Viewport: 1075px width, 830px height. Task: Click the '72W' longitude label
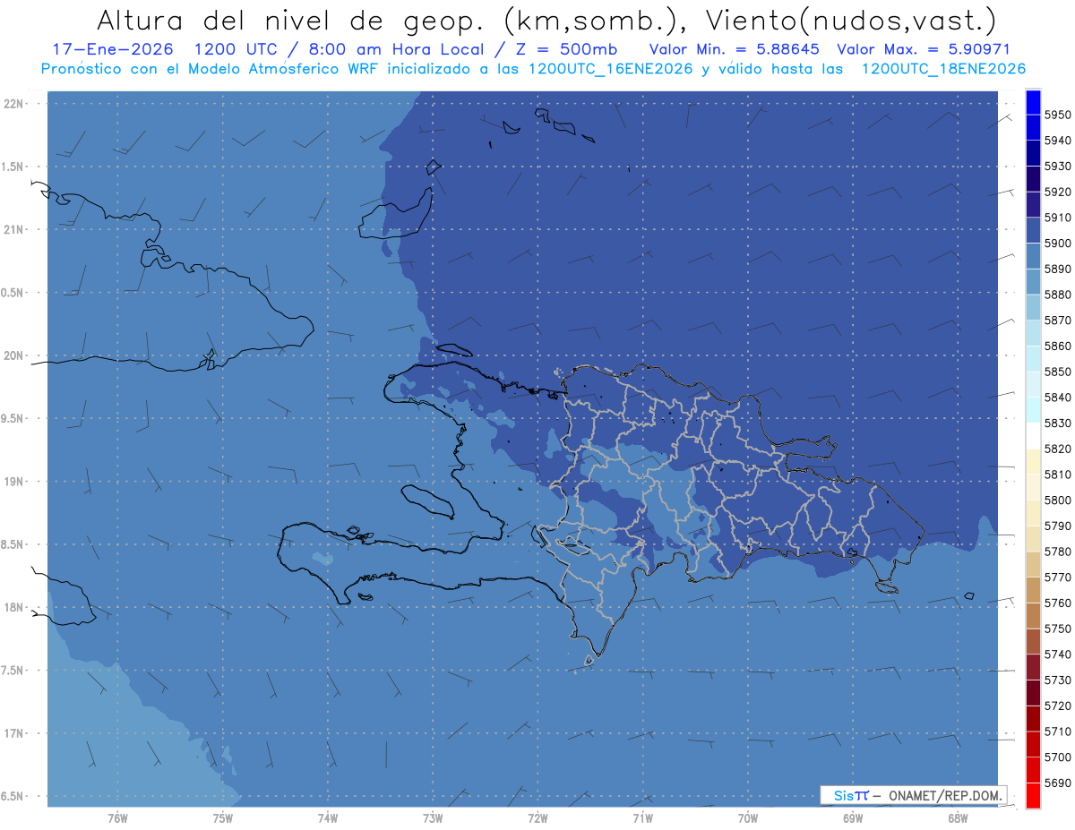[x=537, y=817]
